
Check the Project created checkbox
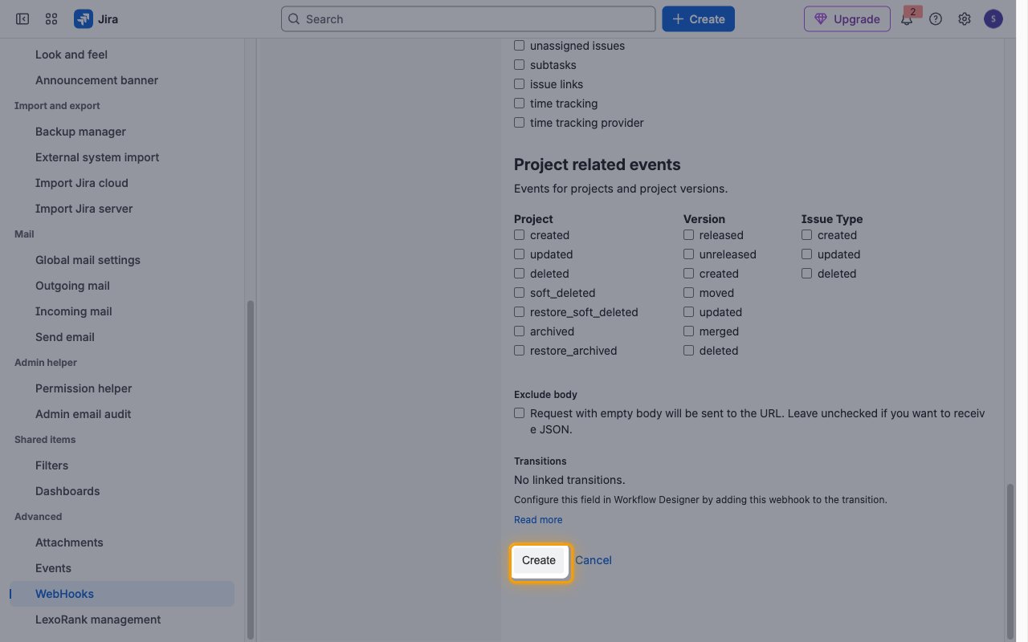pos(520,235)
